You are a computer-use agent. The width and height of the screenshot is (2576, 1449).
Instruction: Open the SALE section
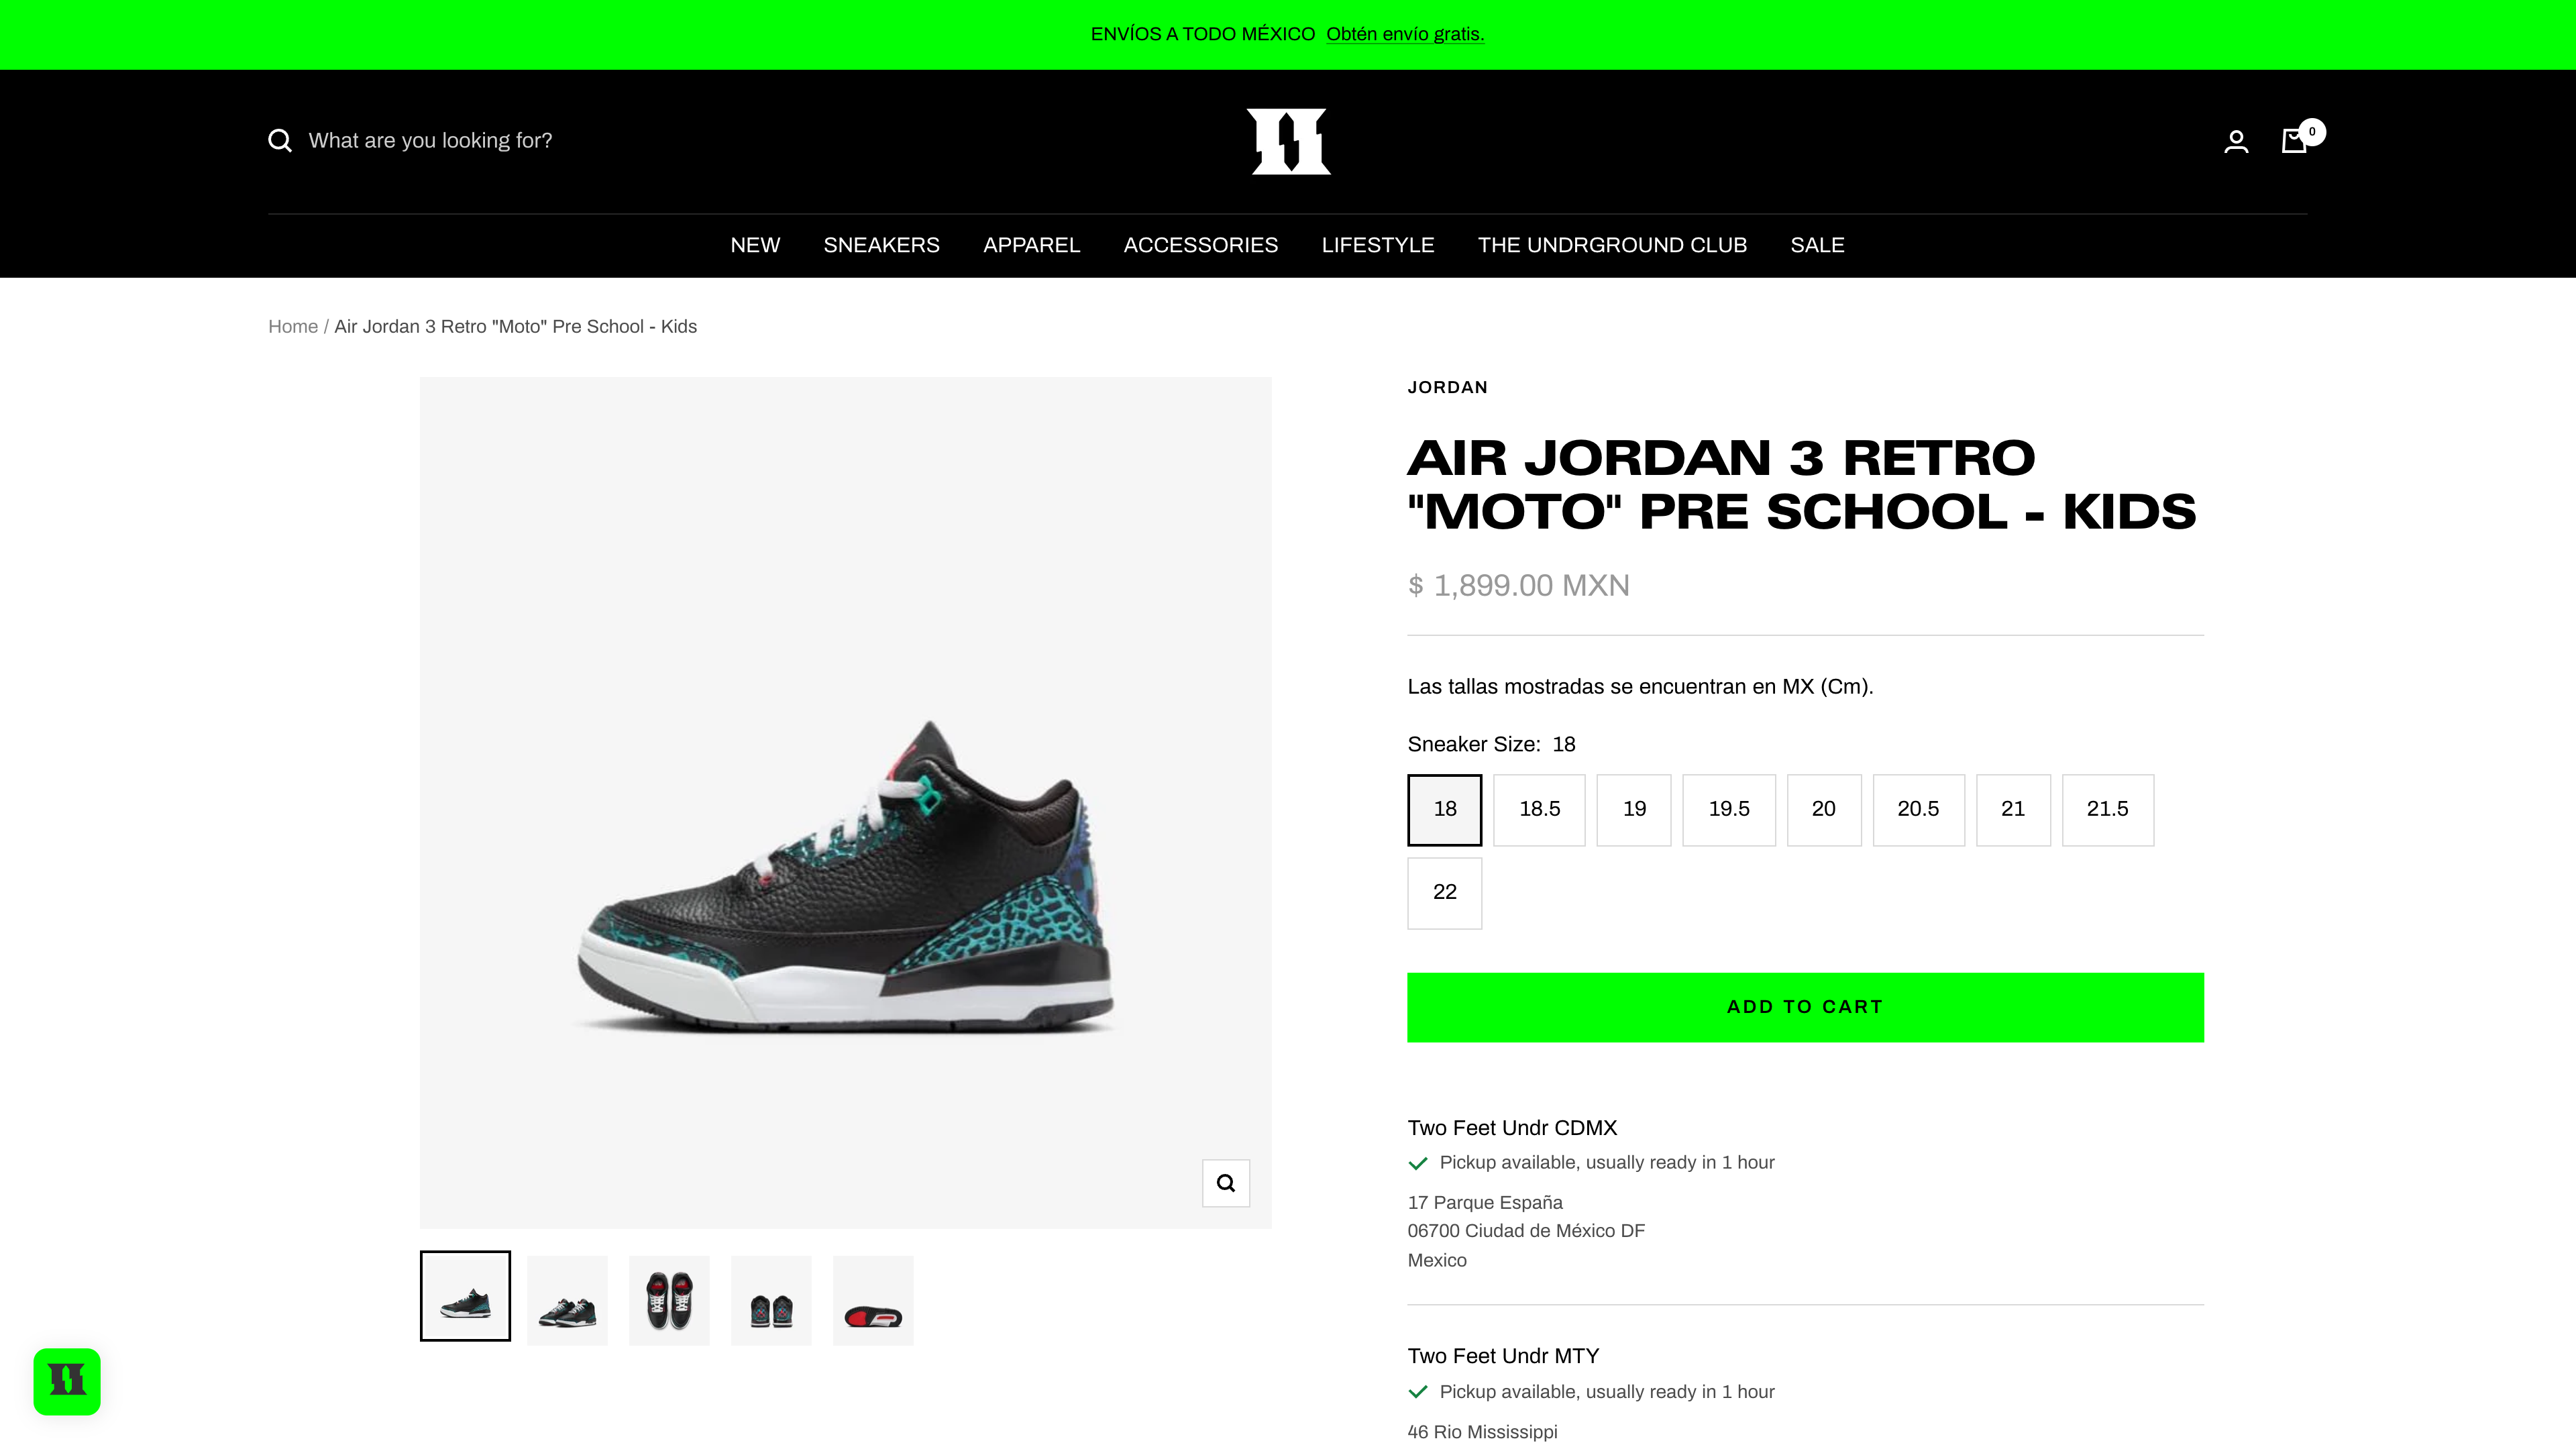pos(1817,245)
